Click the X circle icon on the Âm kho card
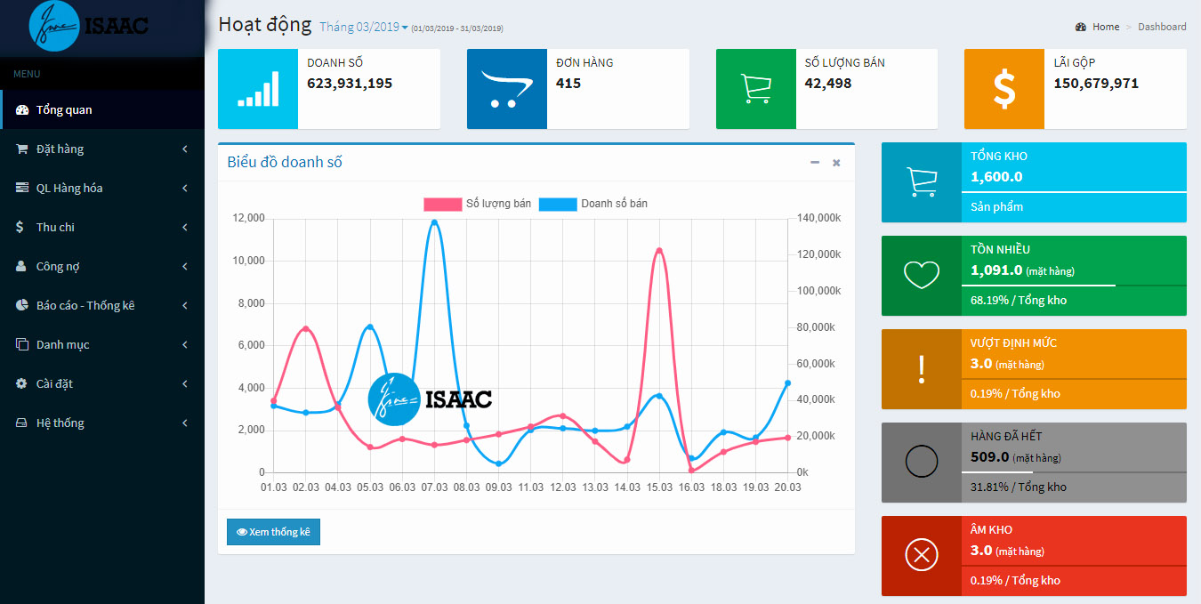Screen dimensions: 1201x604 click(x=922, y=556)
